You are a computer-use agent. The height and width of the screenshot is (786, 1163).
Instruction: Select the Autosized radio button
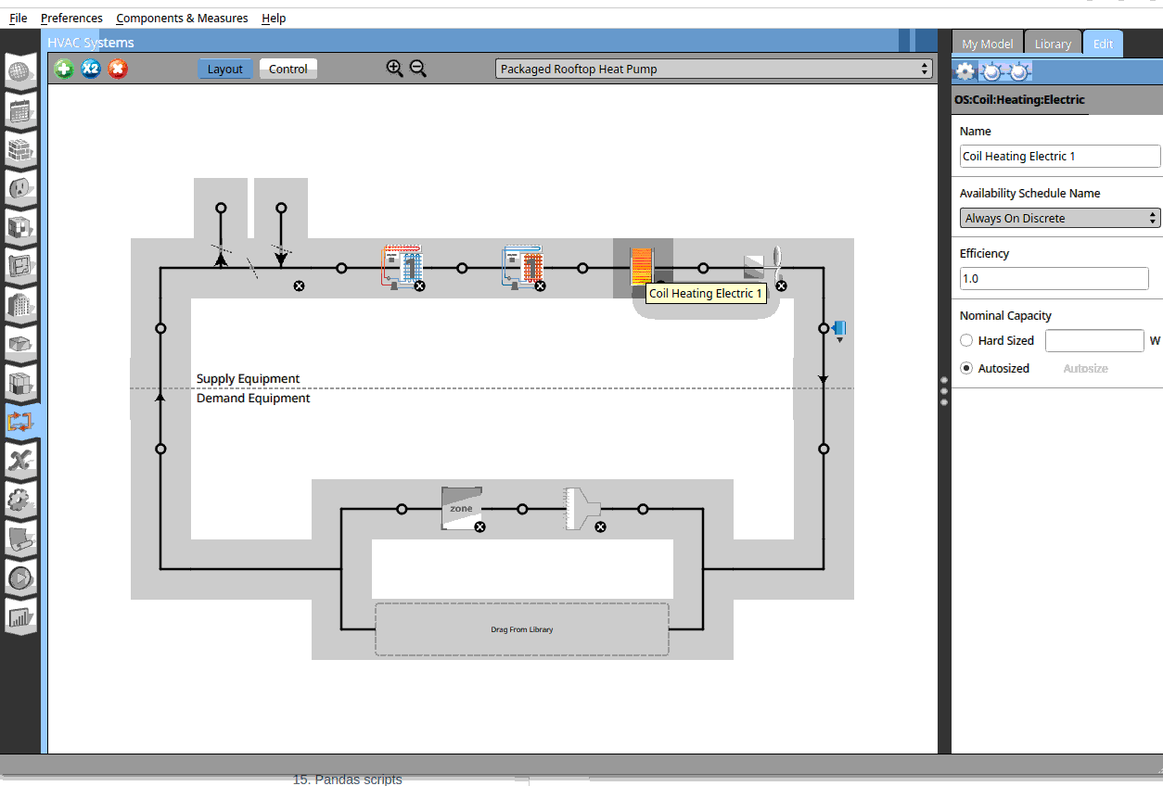pos(966,368)
